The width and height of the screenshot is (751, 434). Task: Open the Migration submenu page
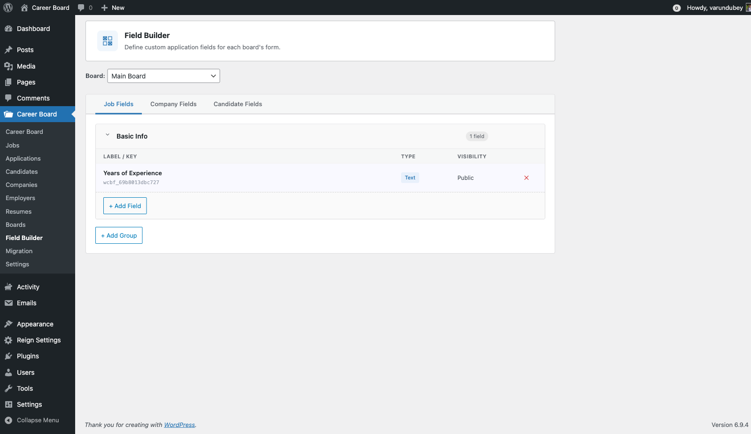coord(19,251)
